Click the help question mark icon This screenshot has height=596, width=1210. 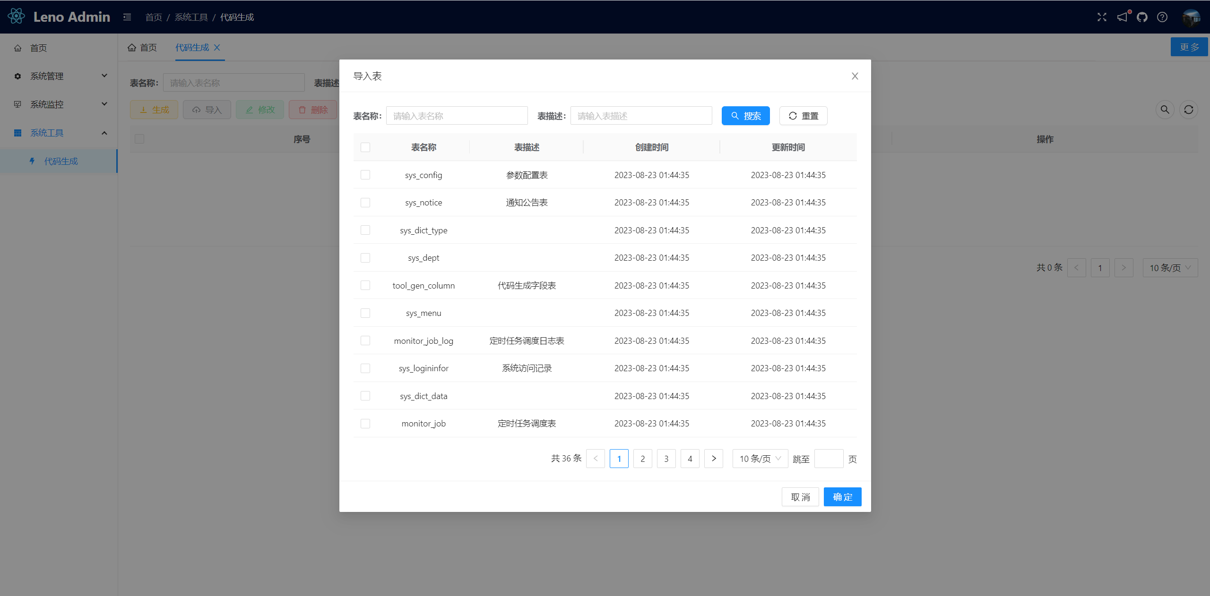(x=1162, y=17)
